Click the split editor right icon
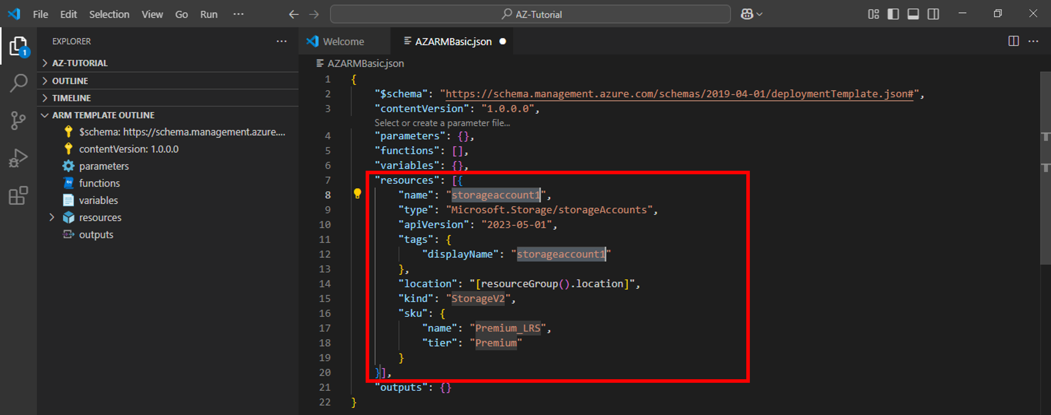This screenshot has width=1051, height=415. (1013, 41)
